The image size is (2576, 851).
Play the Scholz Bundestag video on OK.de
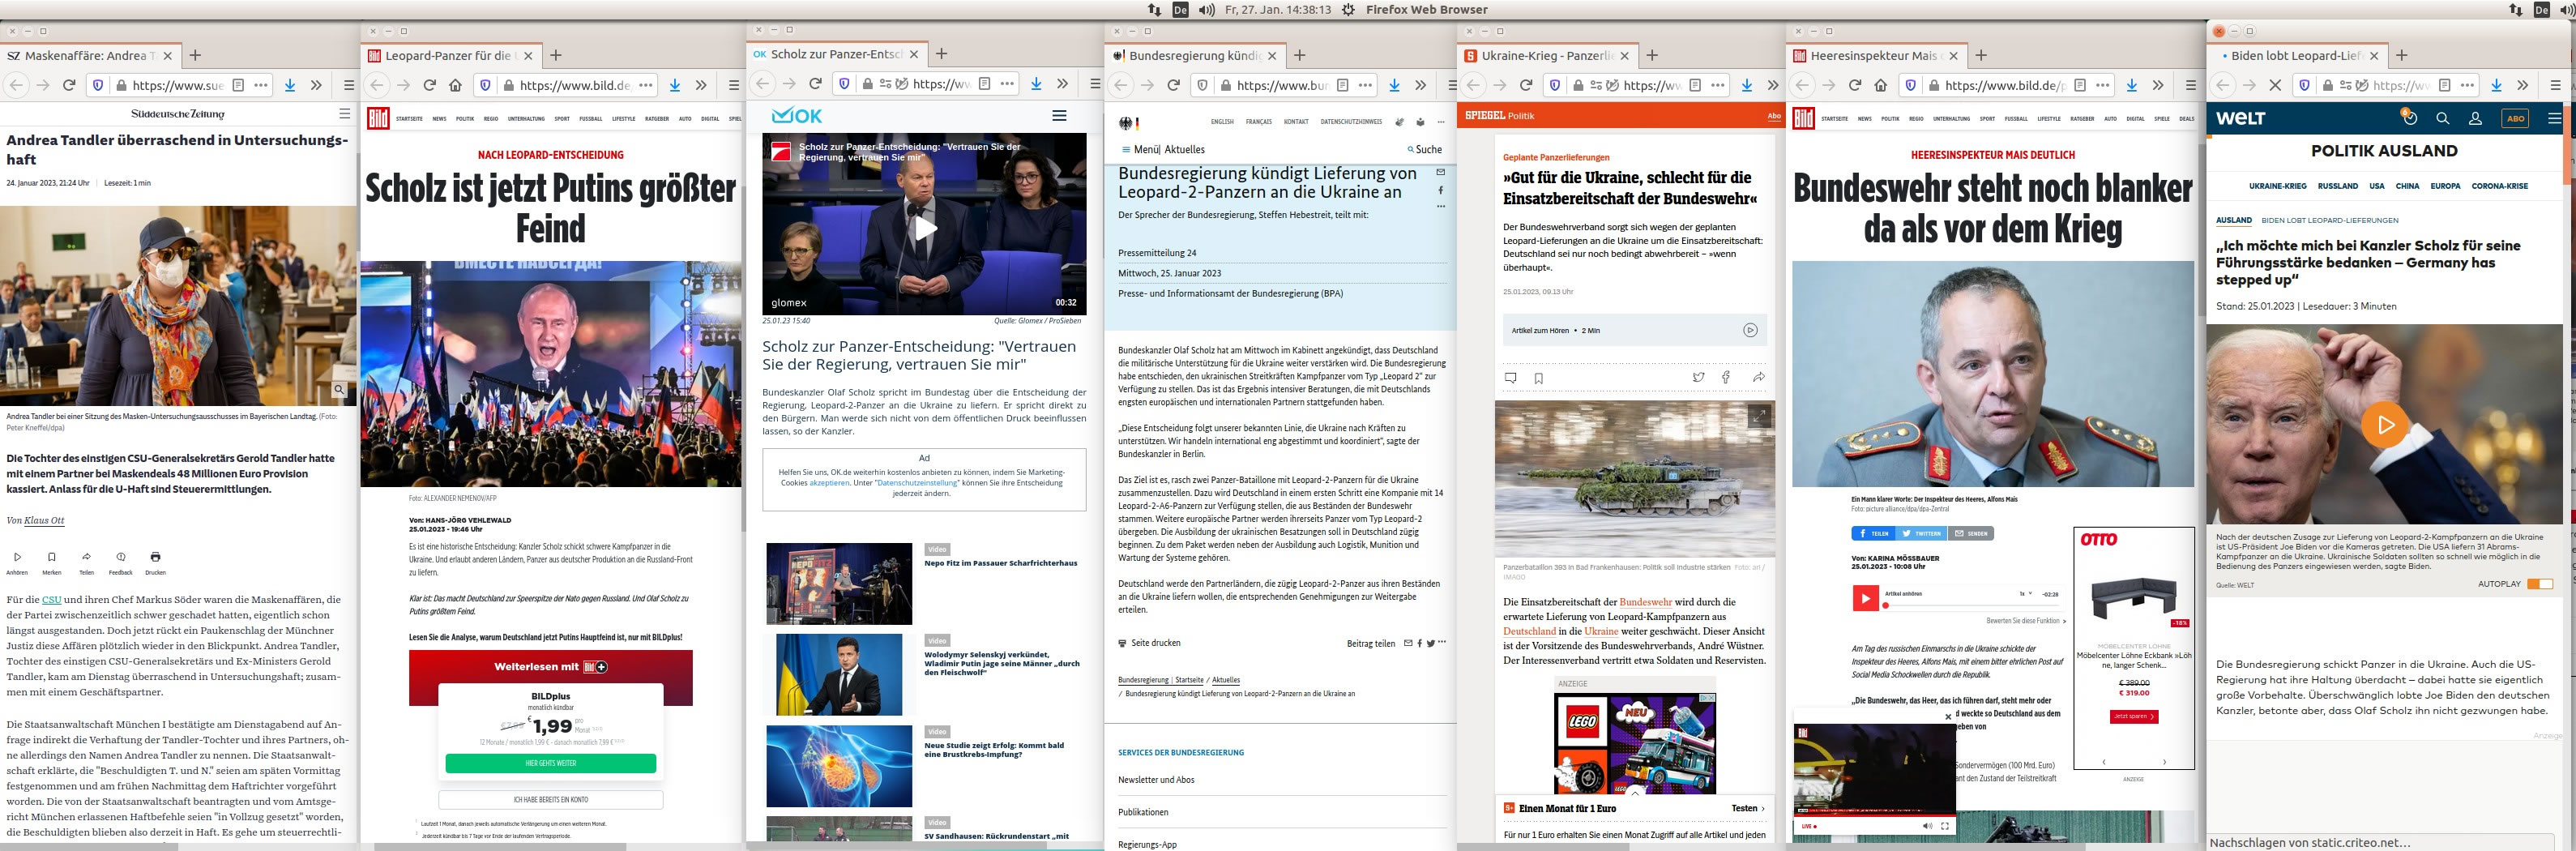[925, 228]
